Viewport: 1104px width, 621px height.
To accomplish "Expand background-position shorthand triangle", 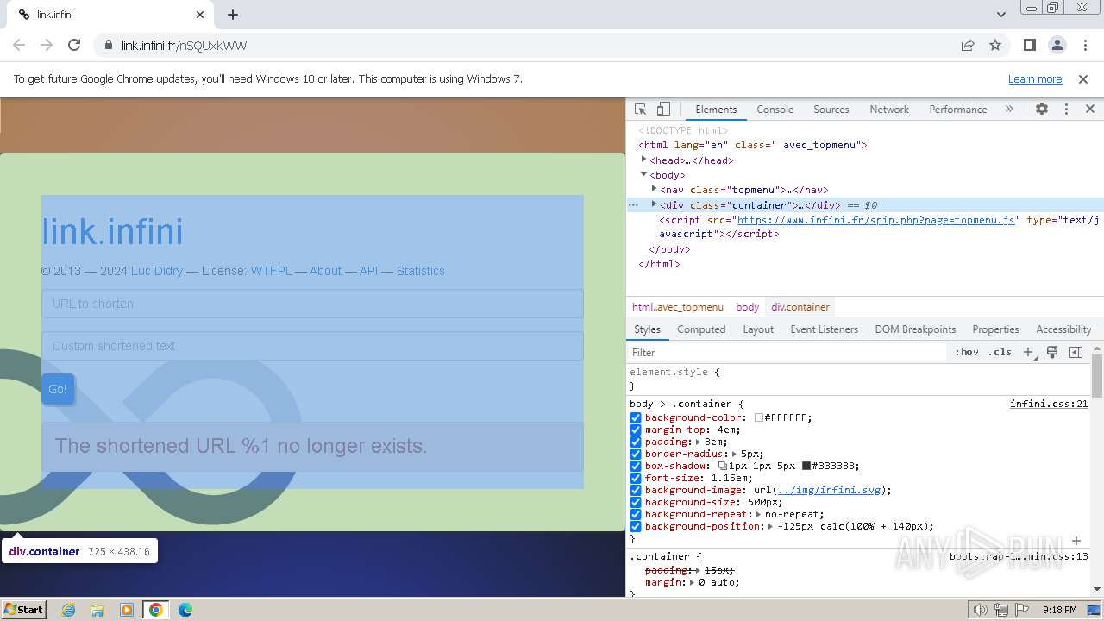I will tap(771, 526).
